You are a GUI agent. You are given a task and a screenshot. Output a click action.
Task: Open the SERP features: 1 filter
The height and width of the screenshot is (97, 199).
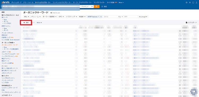click(93, 17)
